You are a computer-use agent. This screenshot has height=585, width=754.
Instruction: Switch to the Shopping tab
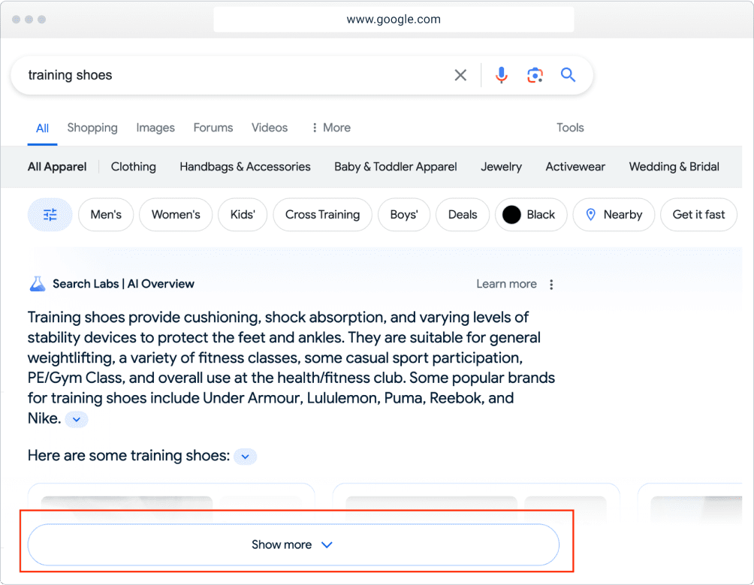[x=92, y=128]
